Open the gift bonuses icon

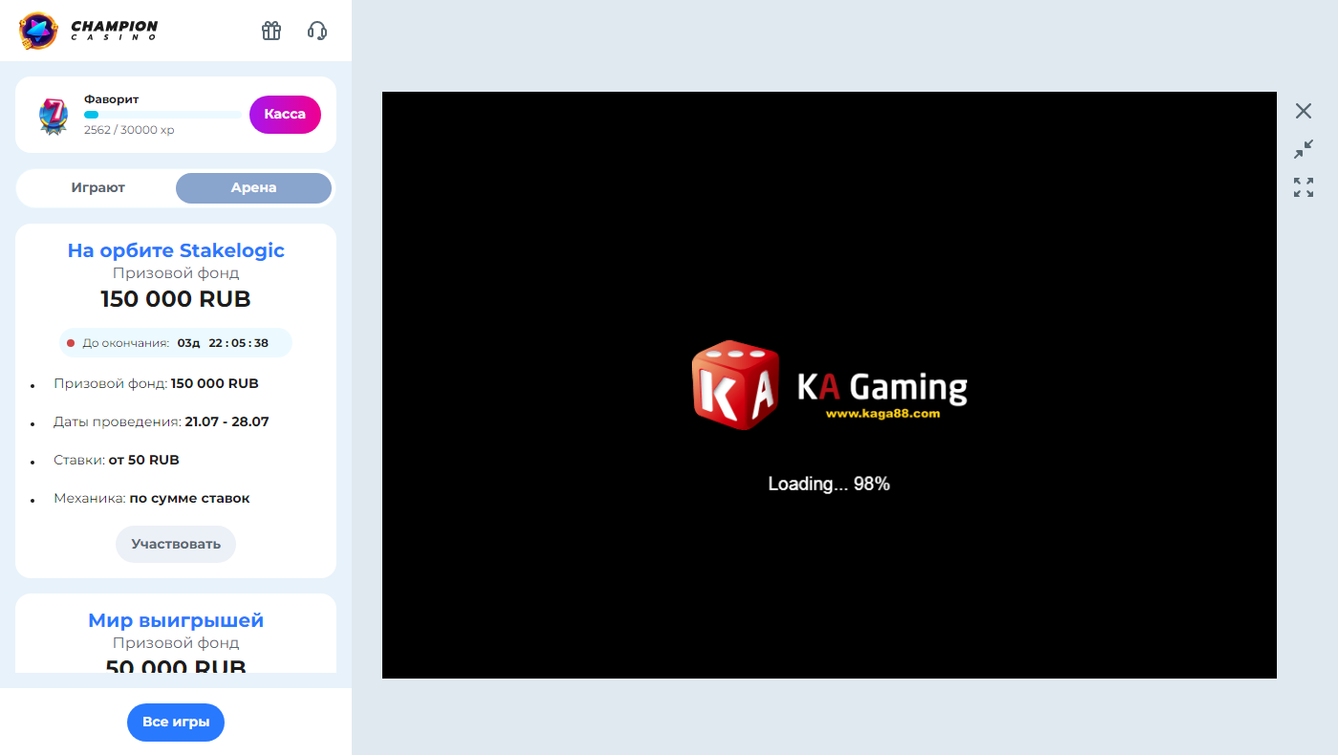point(271,31)
